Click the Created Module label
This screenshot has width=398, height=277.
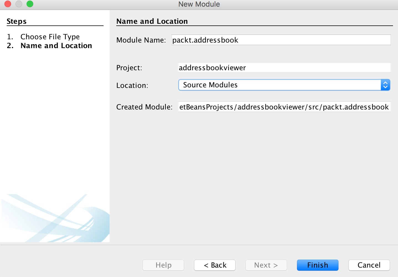pos(144,107)
